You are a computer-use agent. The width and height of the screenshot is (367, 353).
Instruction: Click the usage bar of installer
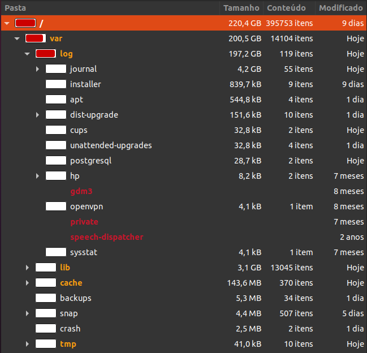coord(56,84)
